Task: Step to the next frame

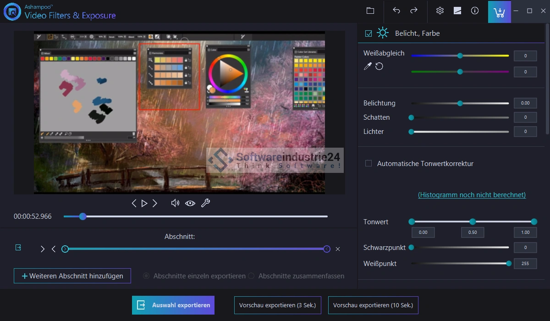Action: (155, 203)
